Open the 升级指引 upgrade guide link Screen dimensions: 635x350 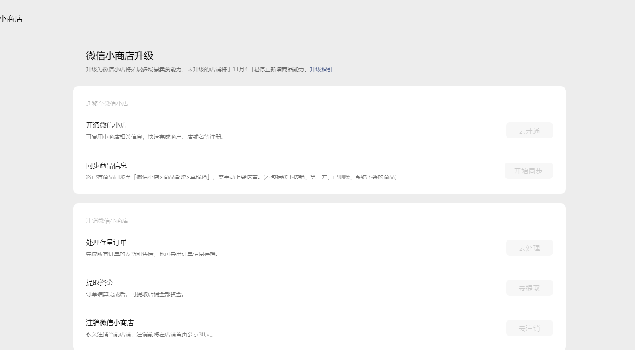[321, 69]
